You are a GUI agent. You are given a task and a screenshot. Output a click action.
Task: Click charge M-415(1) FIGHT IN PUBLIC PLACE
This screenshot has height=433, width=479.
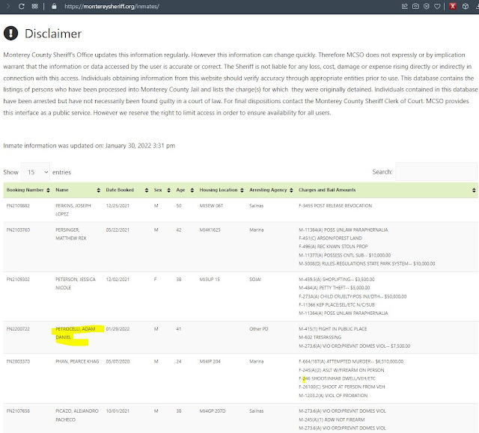(x=333, y=328)
